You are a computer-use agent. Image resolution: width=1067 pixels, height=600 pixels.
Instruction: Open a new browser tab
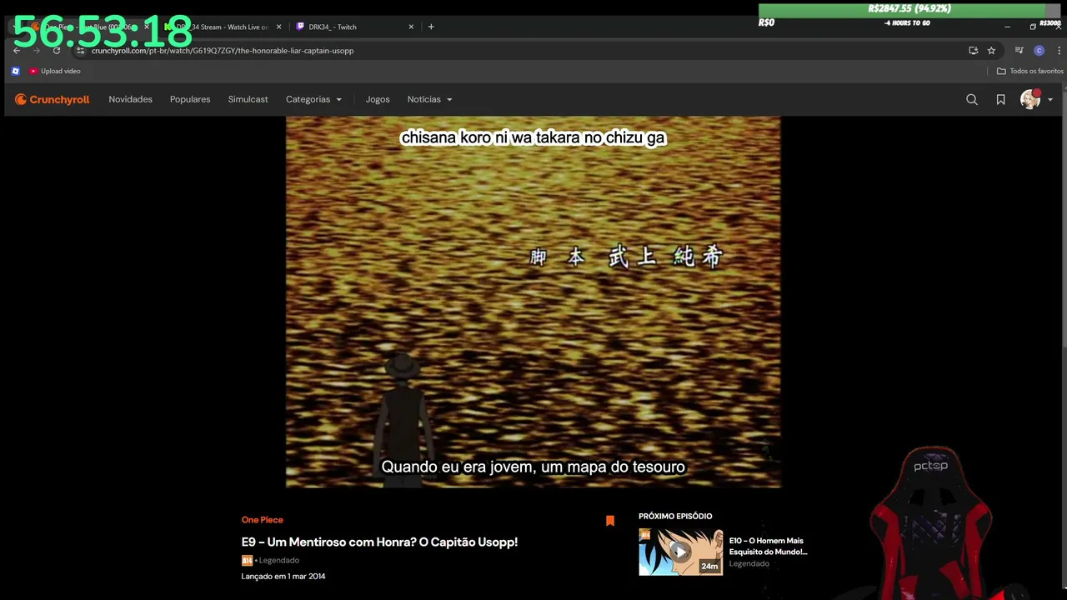[x=431, y=27]
